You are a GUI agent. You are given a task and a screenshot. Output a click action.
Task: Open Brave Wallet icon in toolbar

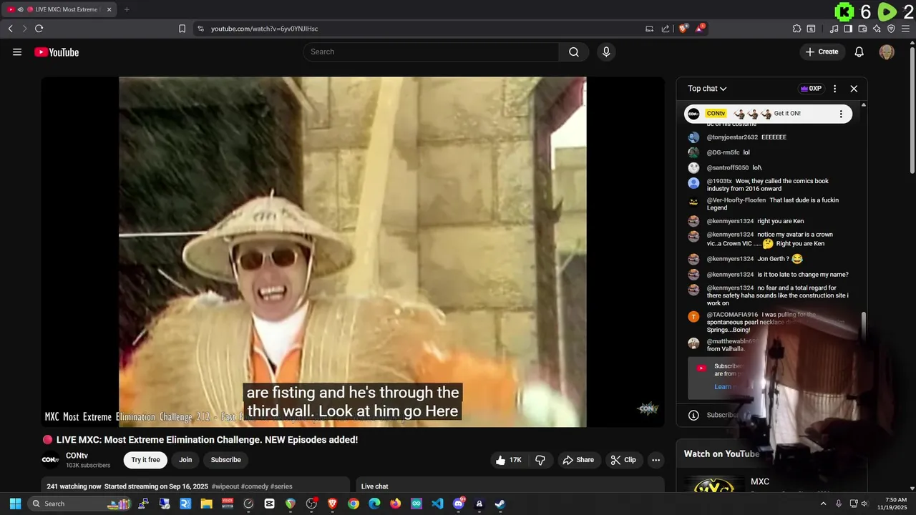pos(862,29)
